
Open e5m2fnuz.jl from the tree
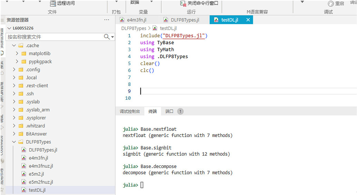point(41,182)
